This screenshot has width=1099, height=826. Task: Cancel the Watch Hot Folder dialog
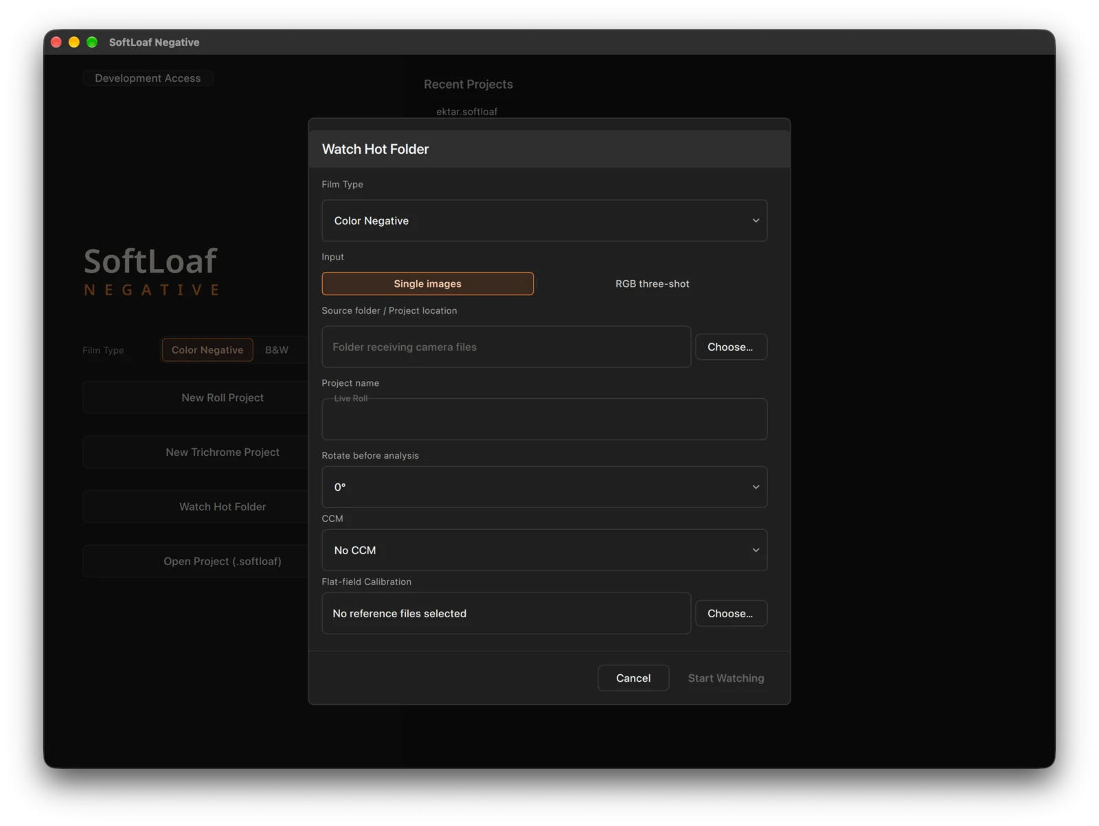[x=633, y=678]
